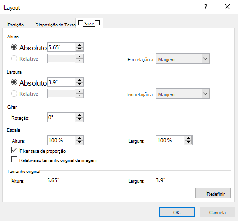Click into the Rotação input field
The image size is (238, 221).
point(61,117)
